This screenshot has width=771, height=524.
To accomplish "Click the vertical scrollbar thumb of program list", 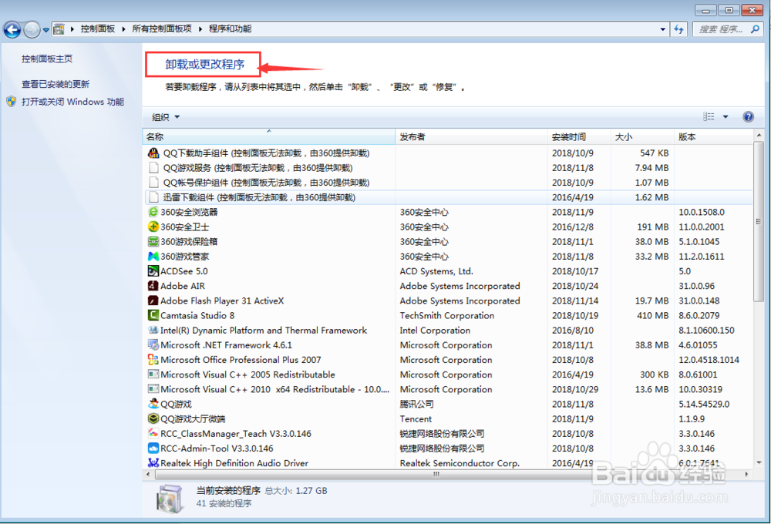I will pos(758,220).
